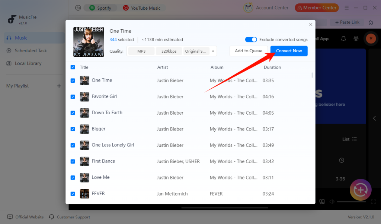Close the One Time conversion dialog
381x224 pixels.
[311, 24]
